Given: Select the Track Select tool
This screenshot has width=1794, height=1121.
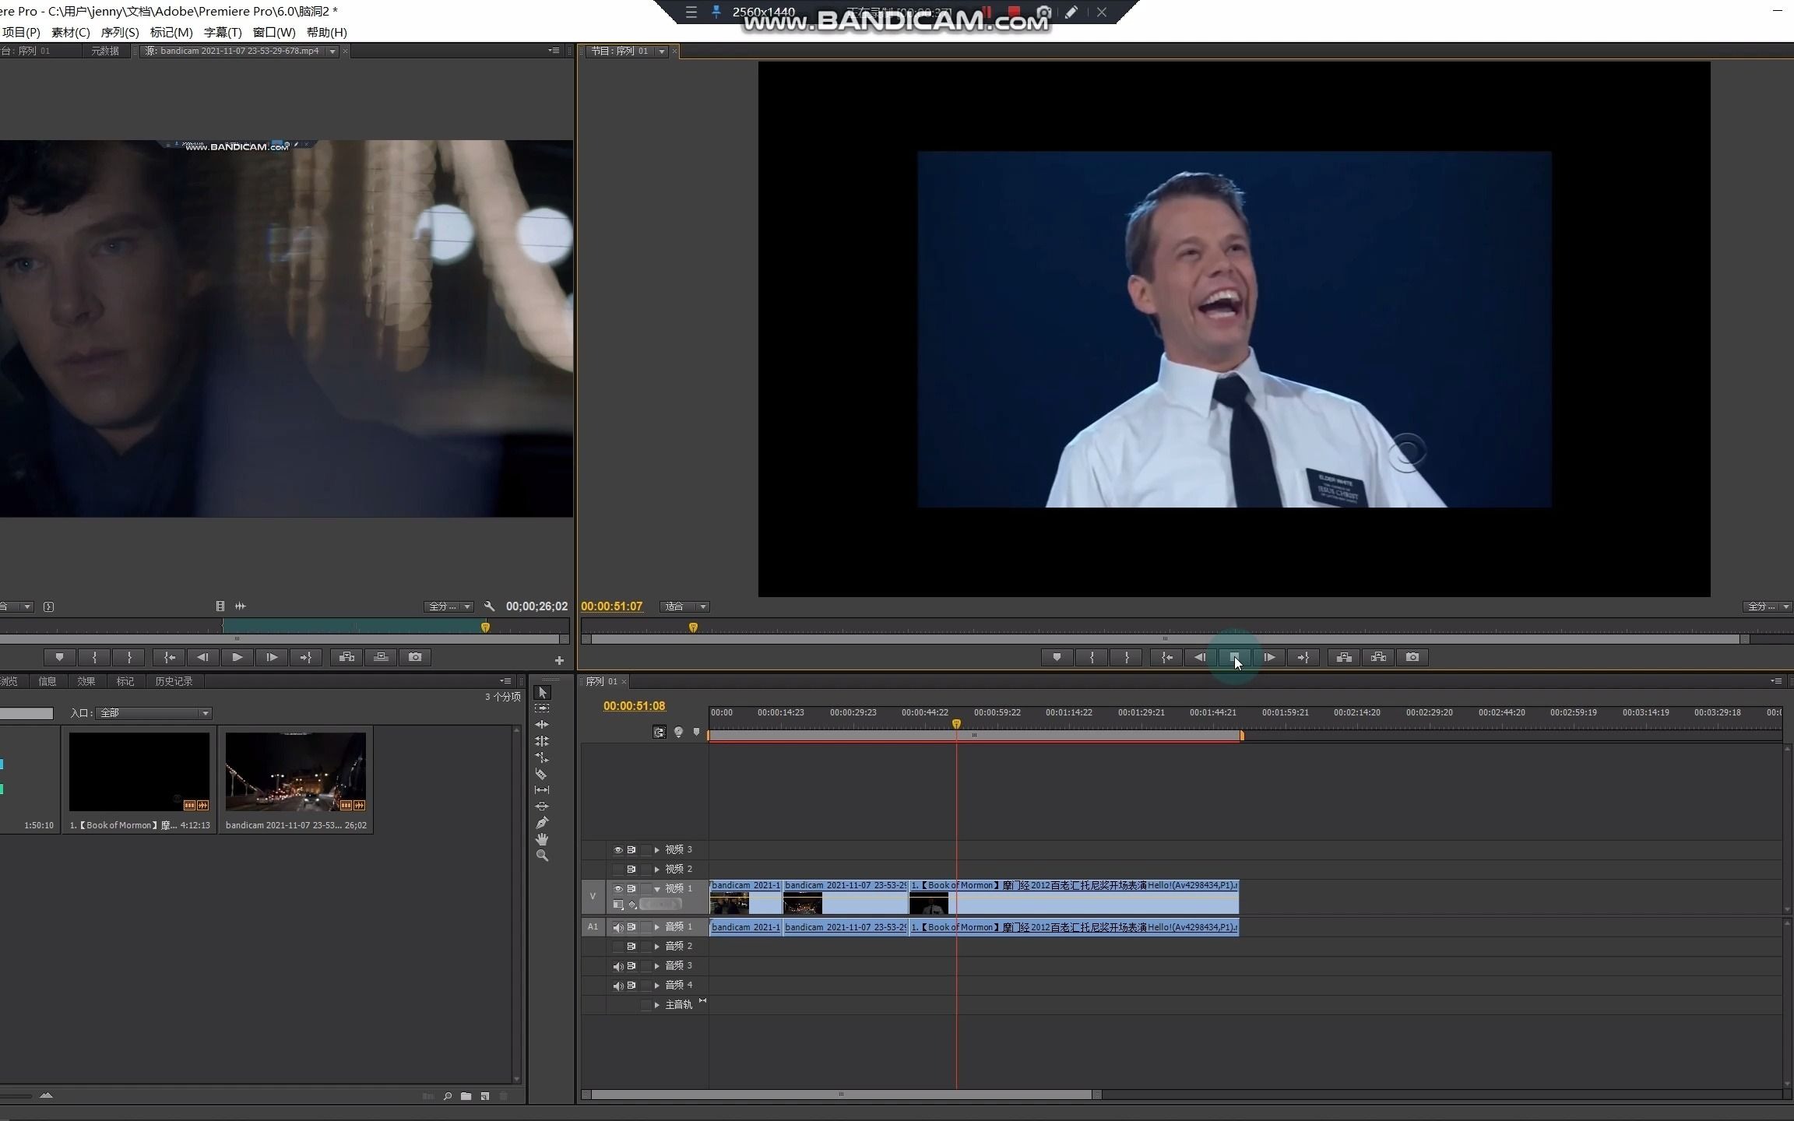Looking at the screenshot, I should [x=542, y=708].
